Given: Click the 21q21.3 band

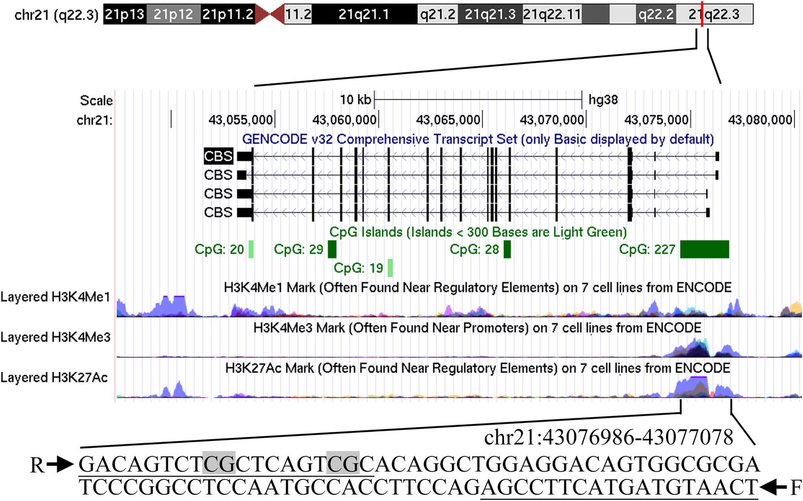Looking at the screenshot, I should click(490, 14).
